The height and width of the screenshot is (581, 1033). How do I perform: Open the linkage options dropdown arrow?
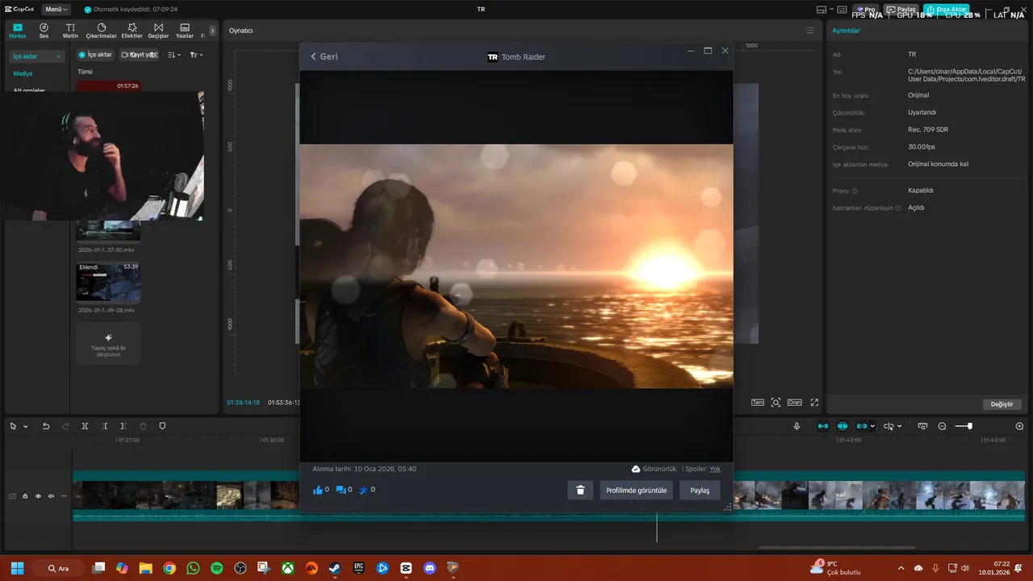(872, 426)
